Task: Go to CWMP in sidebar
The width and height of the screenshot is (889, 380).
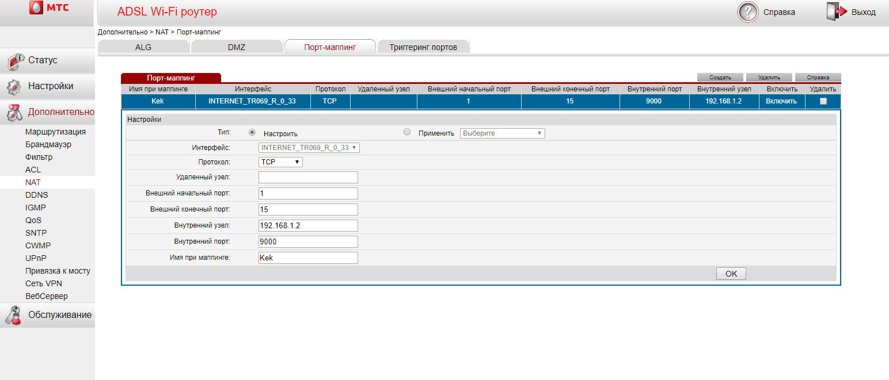Action: [38, 245]
